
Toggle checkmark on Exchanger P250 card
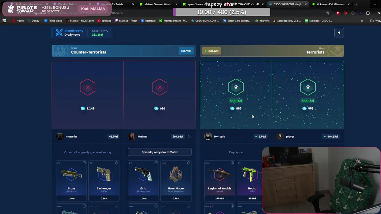(x=116, y=163)
